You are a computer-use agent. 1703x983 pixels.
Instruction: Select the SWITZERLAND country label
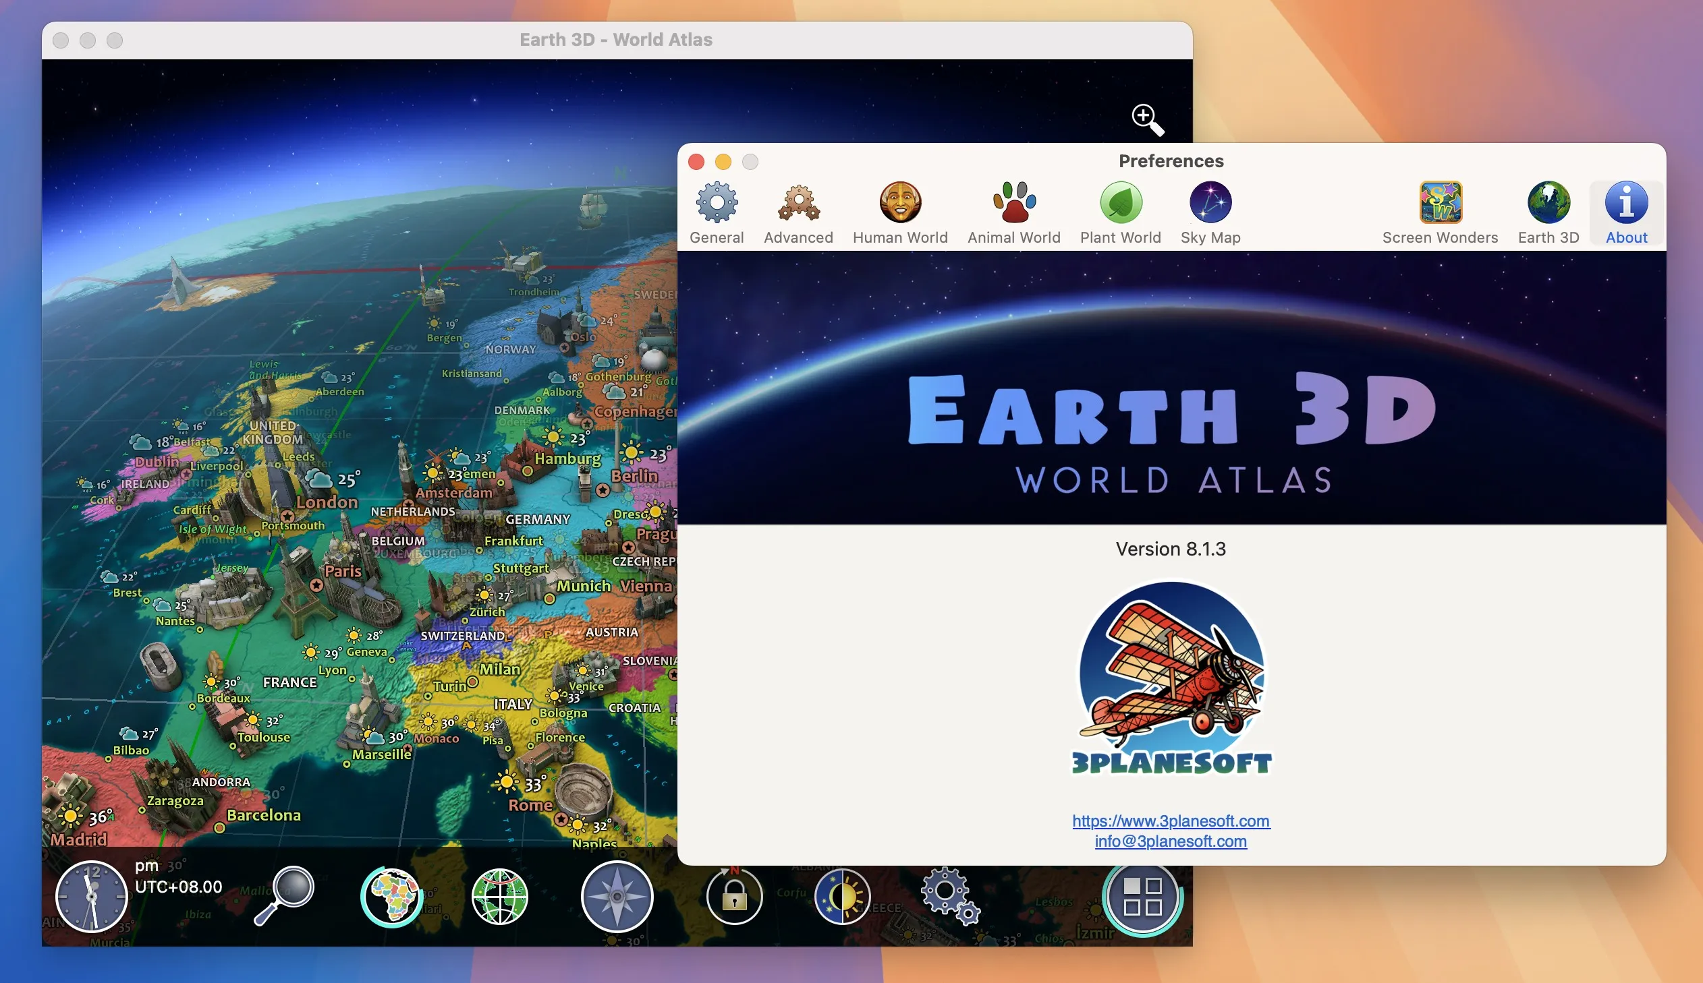point(463,635)
